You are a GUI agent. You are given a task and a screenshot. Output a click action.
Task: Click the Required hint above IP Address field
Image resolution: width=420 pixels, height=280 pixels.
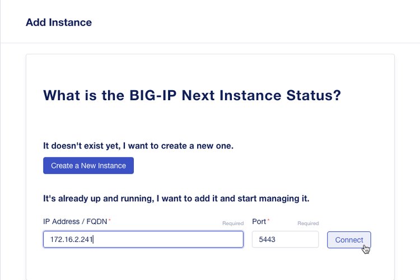233,223
